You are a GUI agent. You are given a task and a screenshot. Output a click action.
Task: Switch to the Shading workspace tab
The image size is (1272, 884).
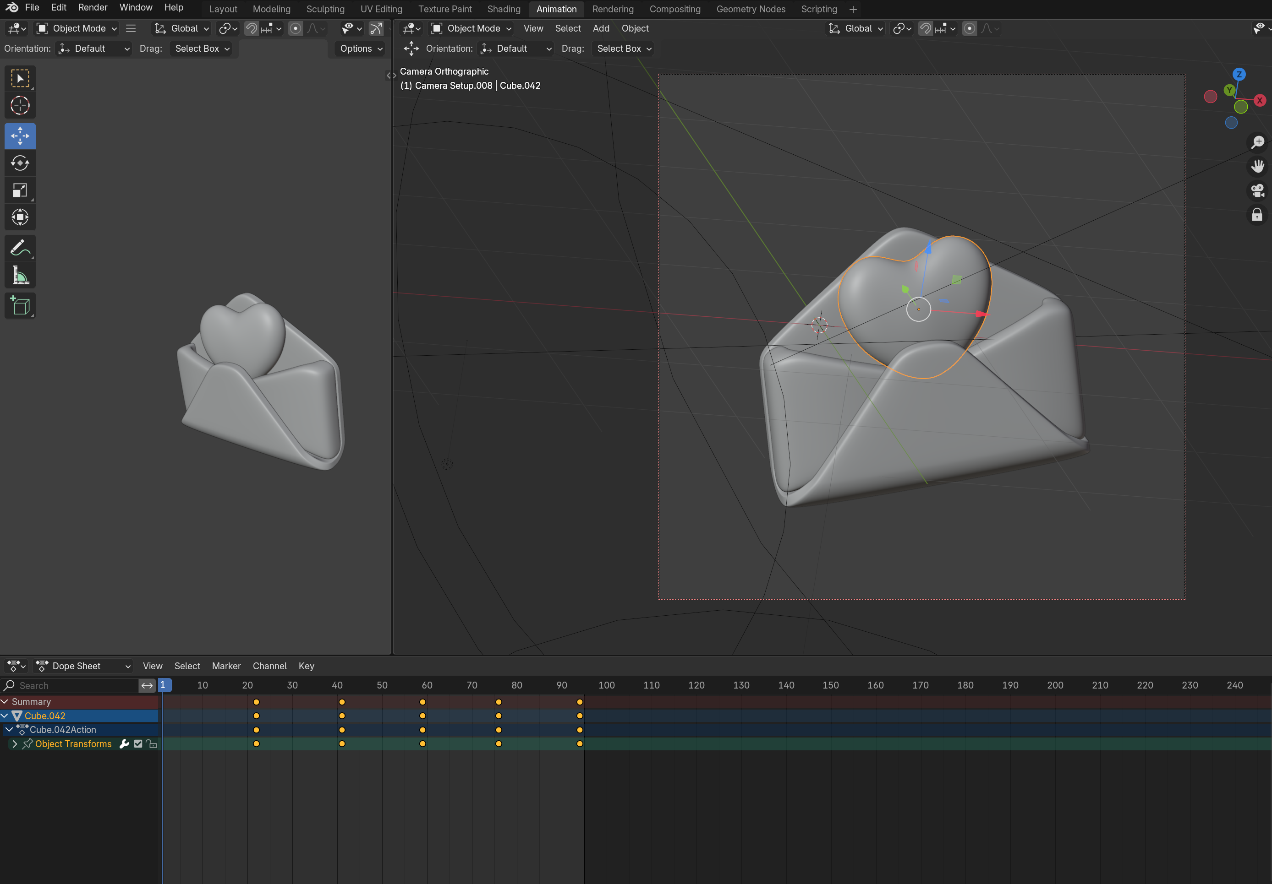pyautogui.click(x=503, y=9)
